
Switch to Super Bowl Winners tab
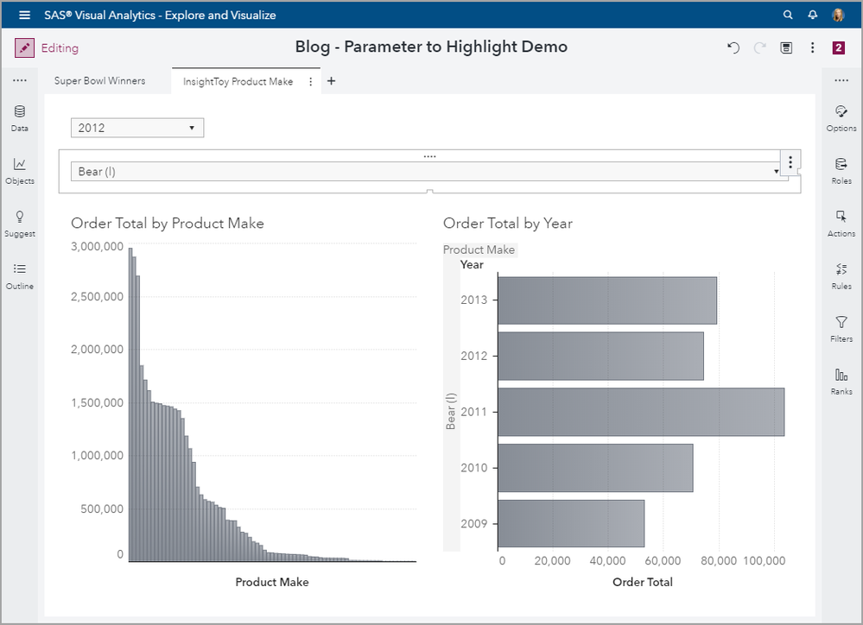(99, 81)
